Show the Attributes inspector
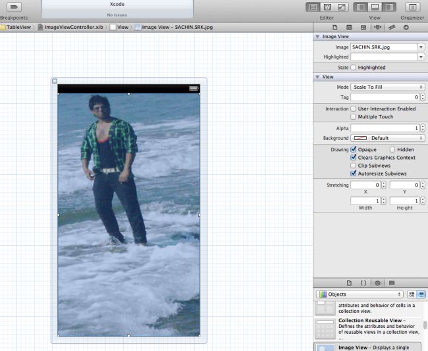The width and height of the screenshot is (428, 351). click(x=377, y=28)
